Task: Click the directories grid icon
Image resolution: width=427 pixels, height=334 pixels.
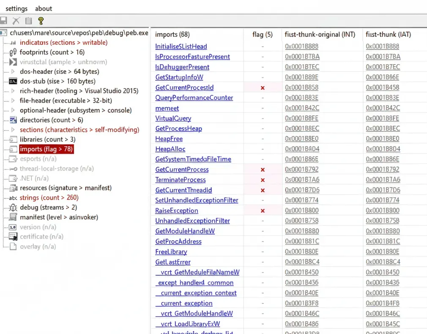Action: 13,120
